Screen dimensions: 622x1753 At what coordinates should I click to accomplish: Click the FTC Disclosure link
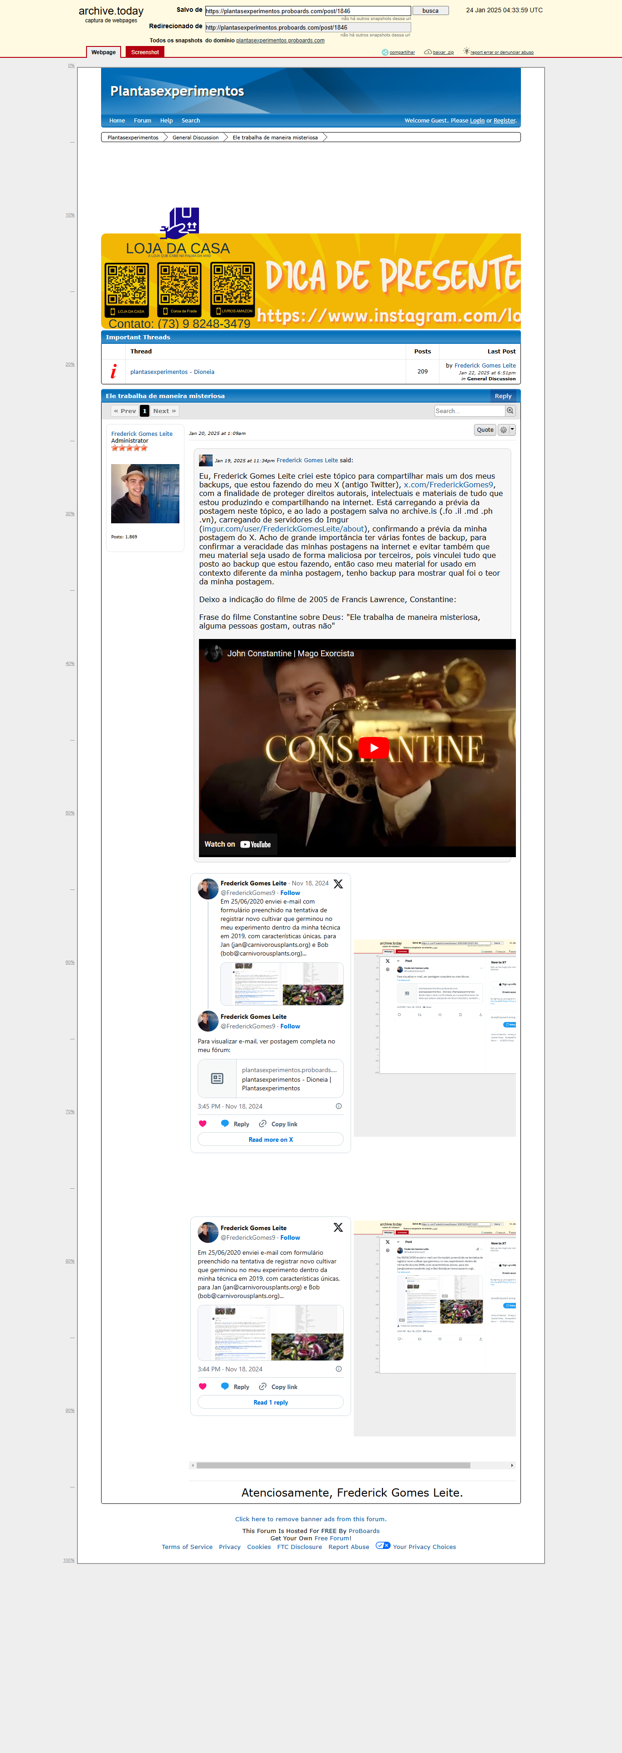300,1547
